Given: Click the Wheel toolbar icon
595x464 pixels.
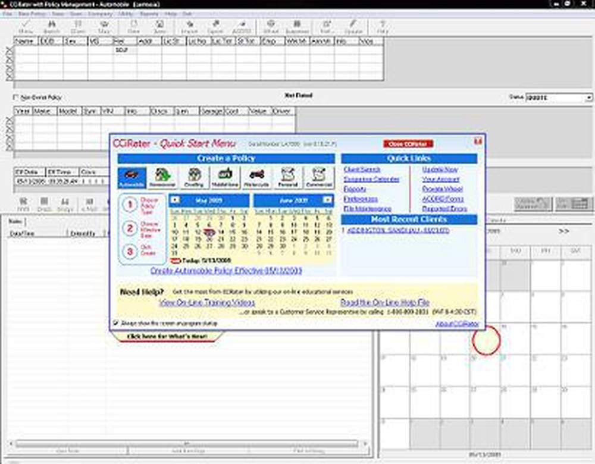Looking at the screenshot, I should 271,27.
